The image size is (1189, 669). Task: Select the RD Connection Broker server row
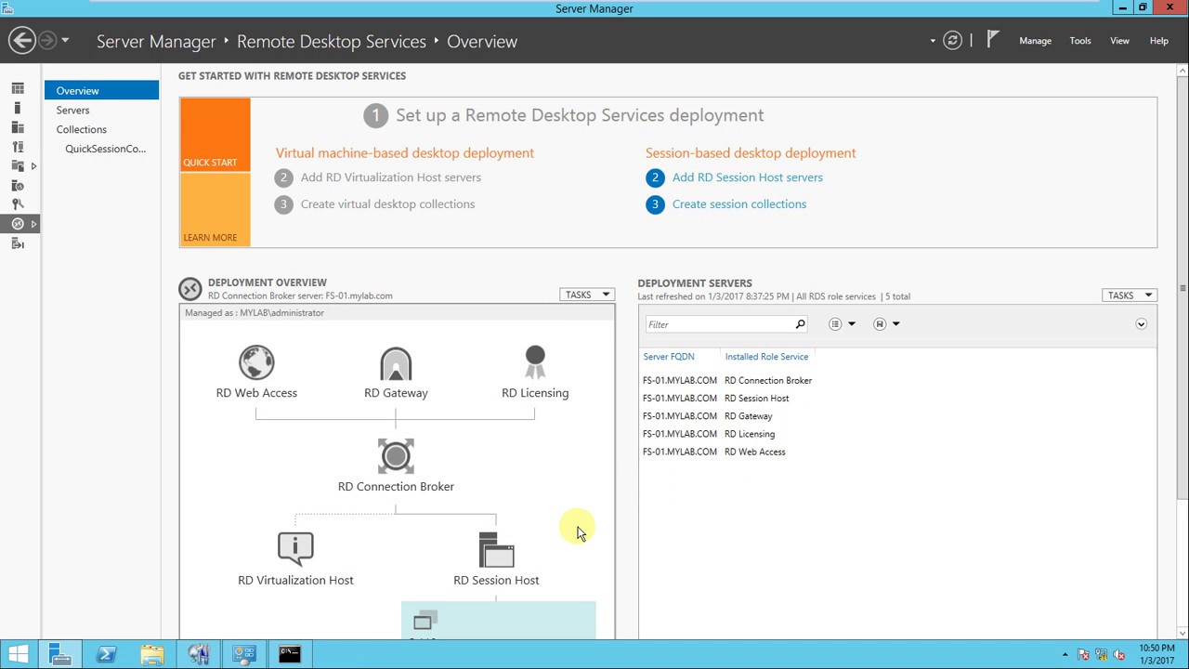pos(896,380)
